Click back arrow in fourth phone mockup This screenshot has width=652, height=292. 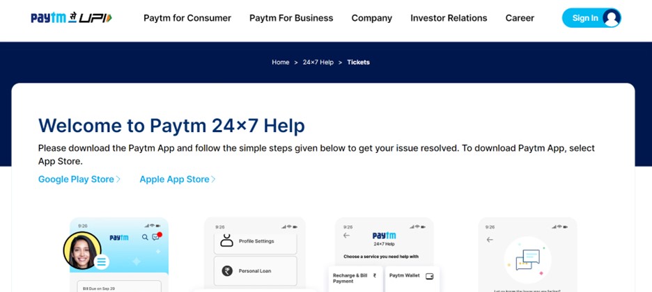490,239
